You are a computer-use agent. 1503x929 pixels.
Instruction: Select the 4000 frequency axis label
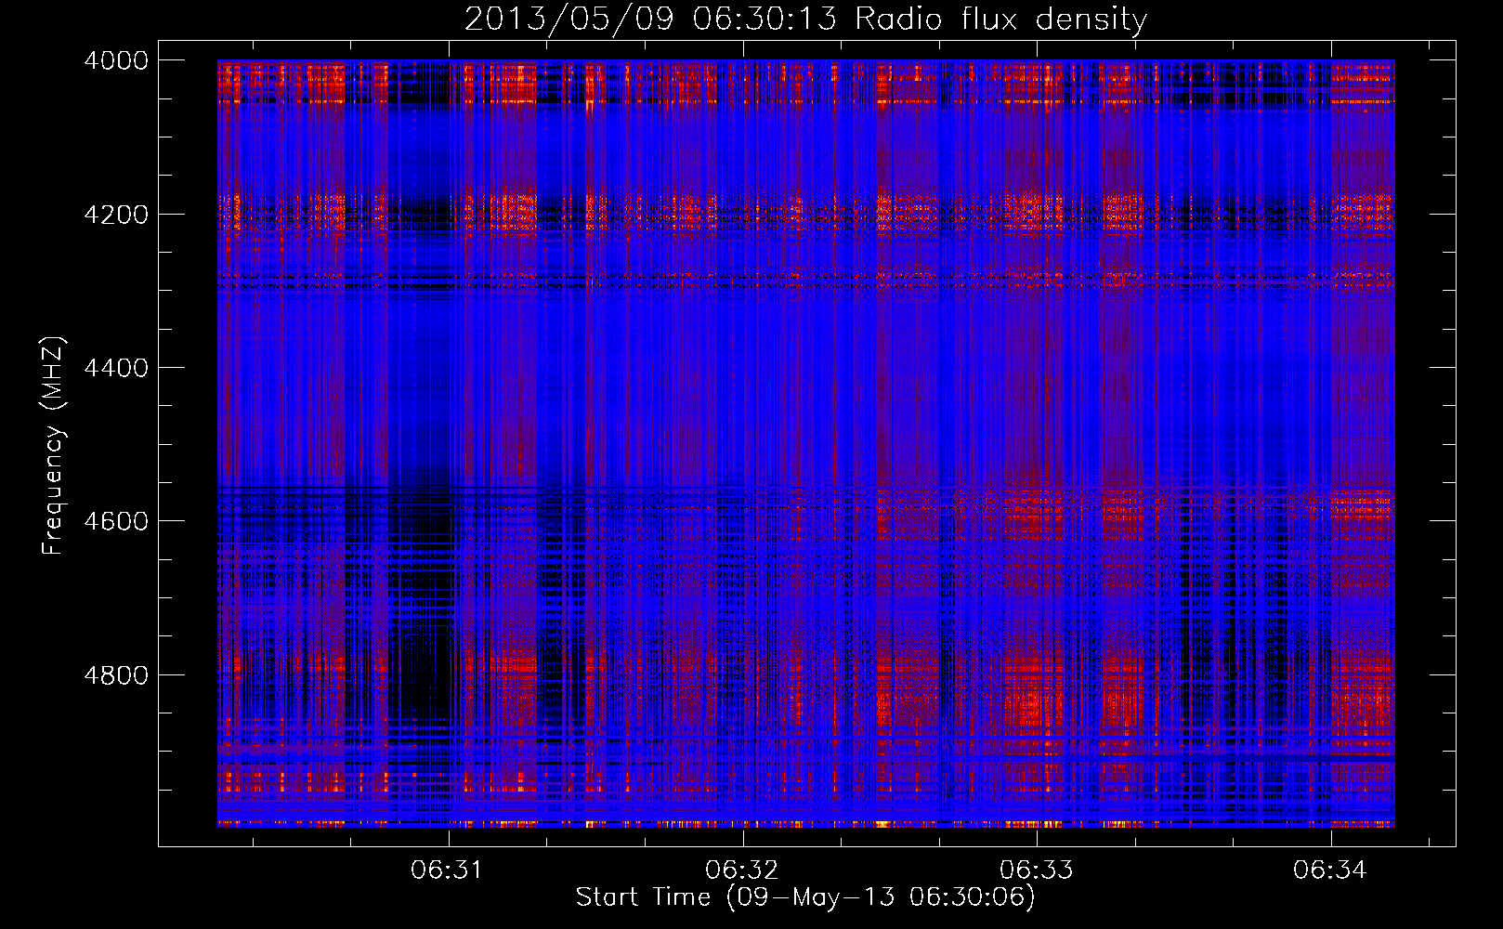pyautogui.click(x=116, y=60)
